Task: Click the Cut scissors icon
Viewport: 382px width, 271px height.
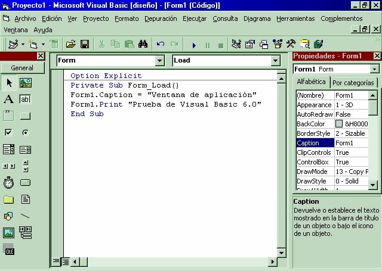Action: click(102, 44)
